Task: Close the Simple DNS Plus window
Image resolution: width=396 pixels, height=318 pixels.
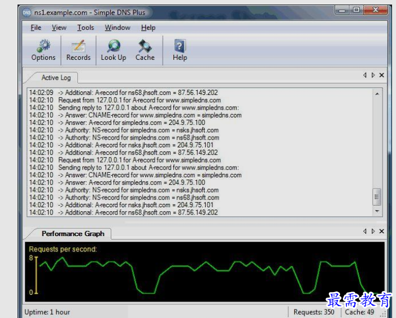Action: tap(376, 10)
